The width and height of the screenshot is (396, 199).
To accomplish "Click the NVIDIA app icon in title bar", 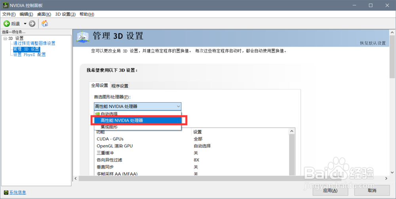I will (x=5, y=5).
